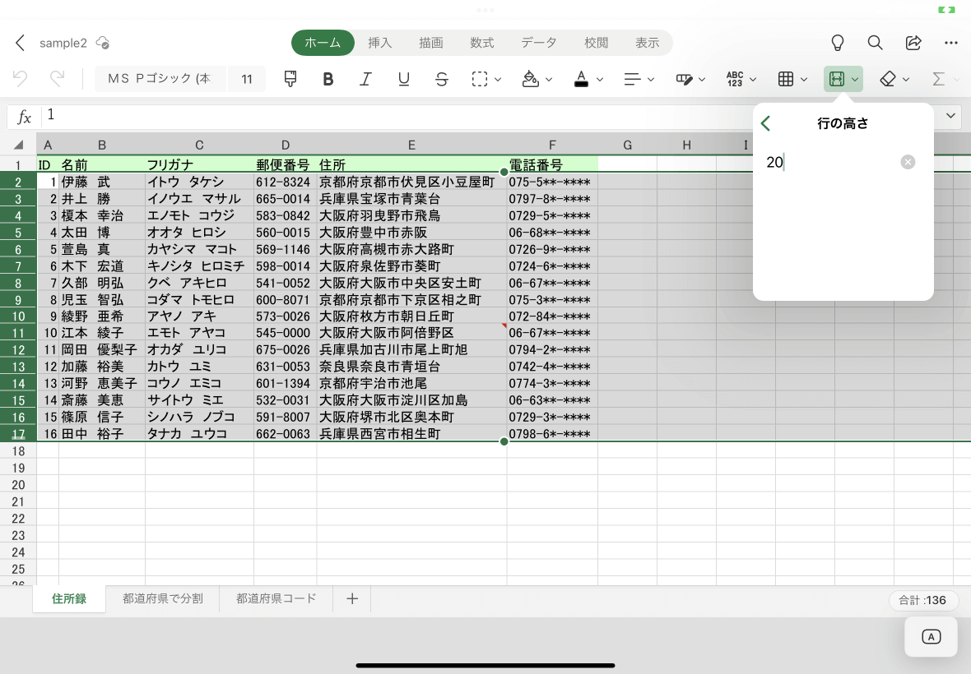971x674 pixels.
Task: Toggle underline formatting
Action: coord(404,79)
